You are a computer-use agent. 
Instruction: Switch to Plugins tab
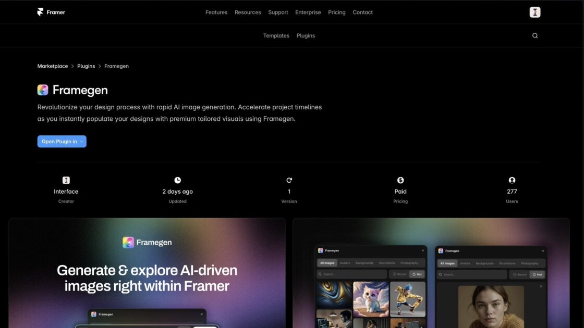pos(306,36)
